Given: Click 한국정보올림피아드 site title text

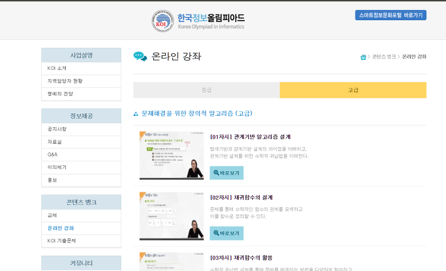Looking at the screenshot, I should click(211, 18).
